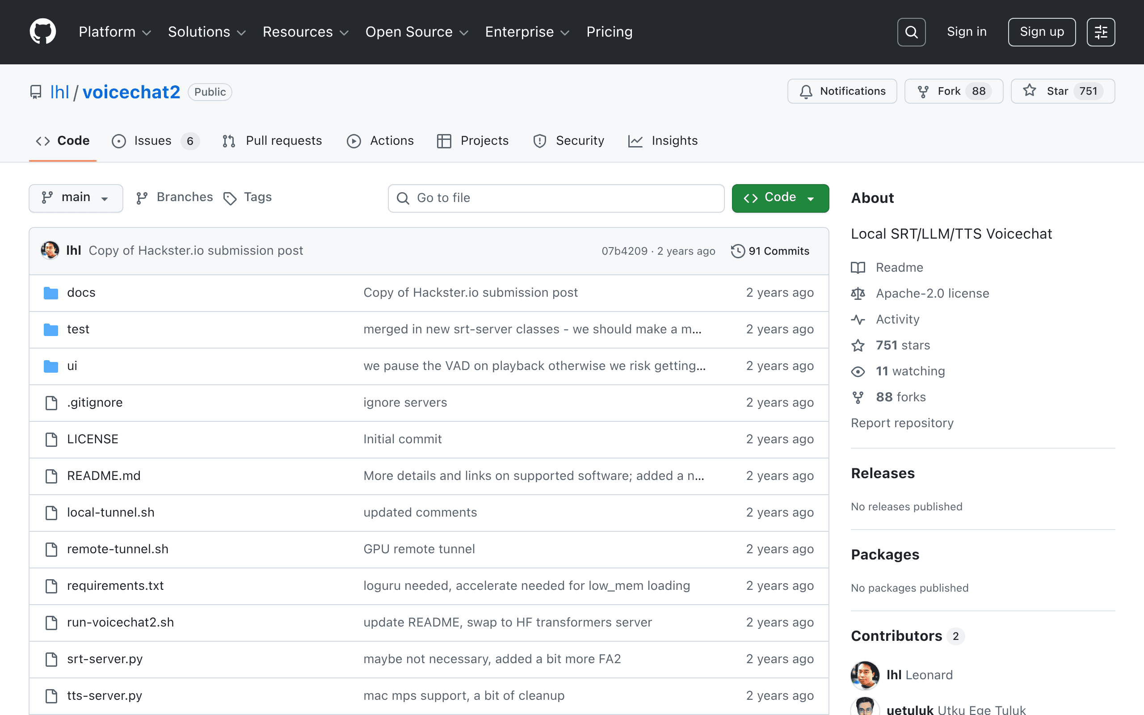
Task: Open the voicechat2 repository name link
Action: pyautogui.click(x=131, y=92)
